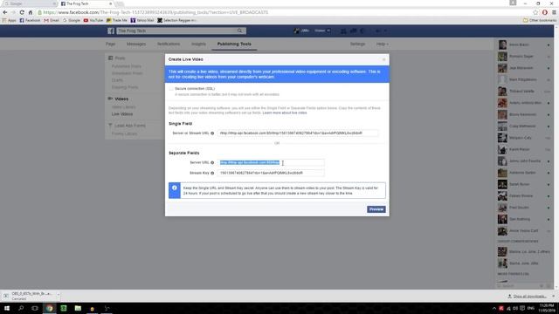Open Facebook bookmark in bookmarks bar
559x314 pixels.
click(x=30, y=20)
